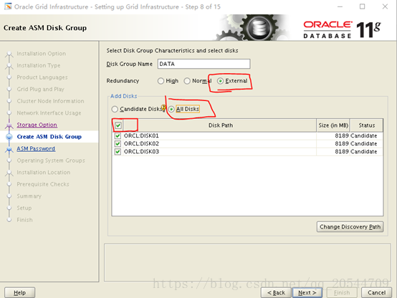Choose the Candidate Disks radio button
Viewport: 397px width, 298px height.
(115, 109)
